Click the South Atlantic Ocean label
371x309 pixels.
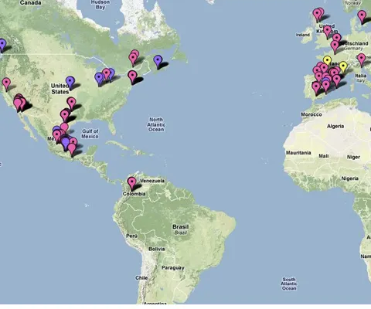[x=289, y=284]
